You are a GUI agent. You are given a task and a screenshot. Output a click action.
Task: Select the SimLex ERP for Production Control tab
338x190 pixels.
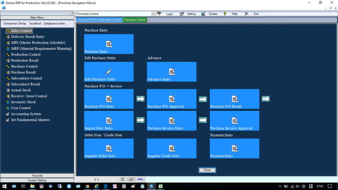(x=99, y=19)
